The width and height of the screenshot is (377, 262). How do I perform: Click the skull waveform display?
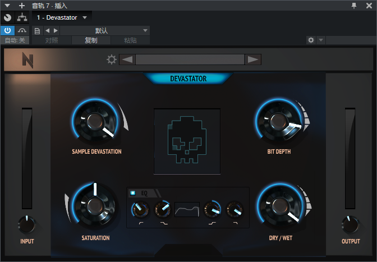tap(187, 141)
